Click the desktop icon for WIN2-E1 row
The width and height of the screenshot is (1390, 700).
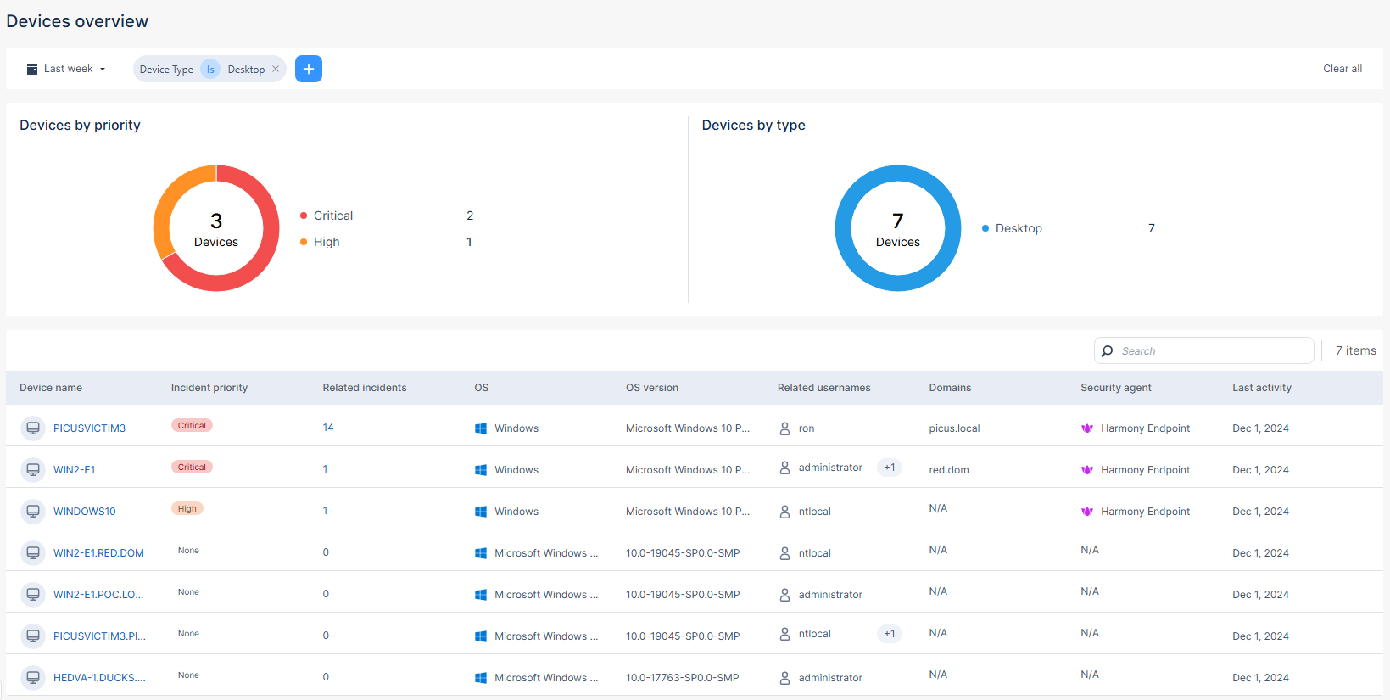33,469
